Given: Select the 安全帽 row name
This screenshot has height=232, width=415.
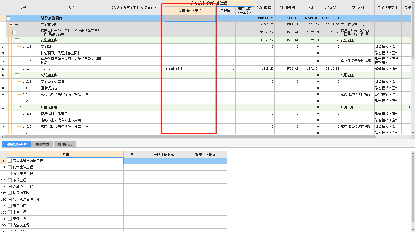Looking at the screenshot, I should tap(71, 46).
